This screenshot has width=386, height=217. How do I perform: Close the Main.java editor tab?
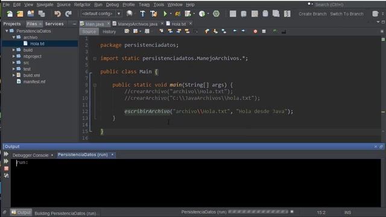(108, 24)
